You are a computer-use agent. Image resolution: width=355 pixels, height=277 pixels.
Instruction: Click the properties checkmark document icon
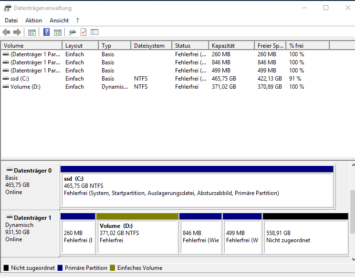coord(84,32)
